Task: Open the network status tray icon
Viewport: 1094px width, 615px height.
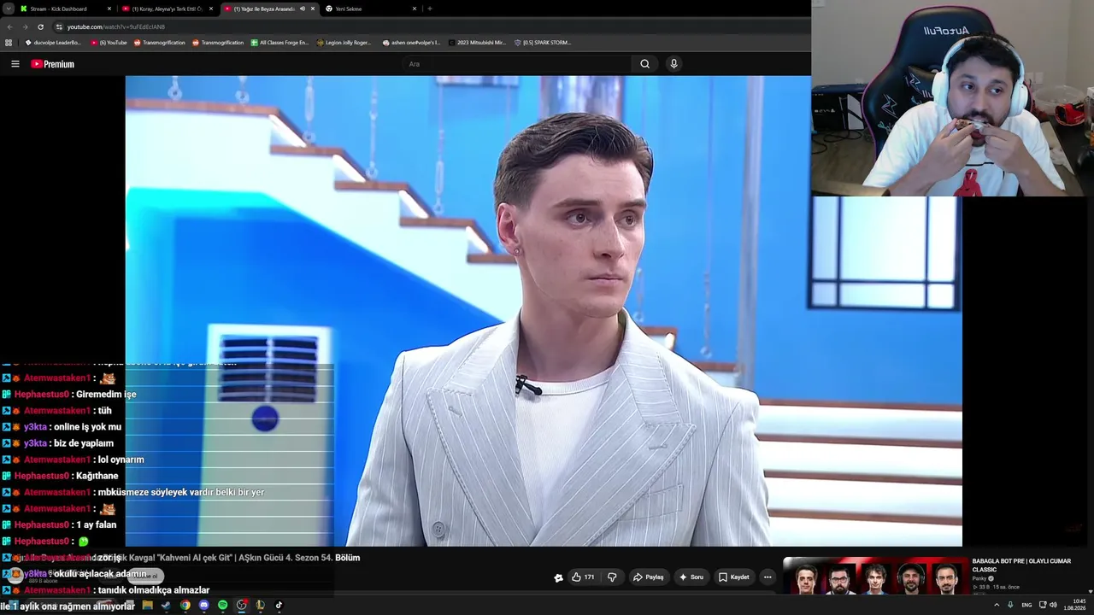Action: tap(1042, 605)
